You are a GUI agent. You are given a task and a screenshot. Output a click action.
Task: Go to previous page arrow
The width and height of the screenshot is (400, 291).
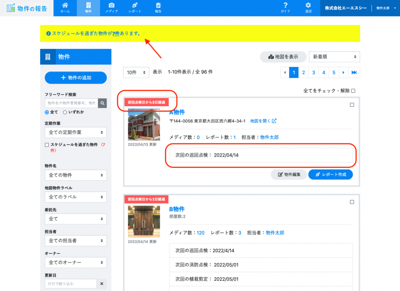[x=285, y=72]
